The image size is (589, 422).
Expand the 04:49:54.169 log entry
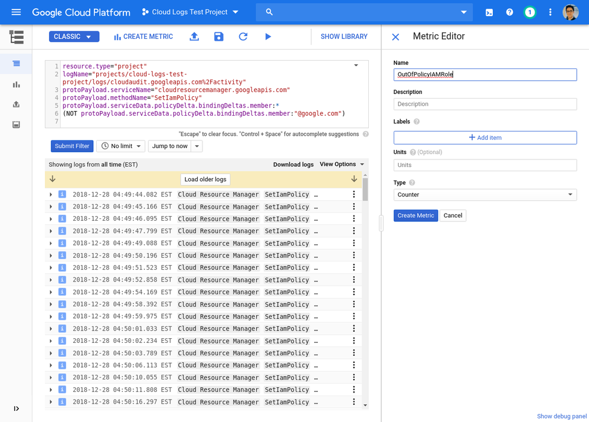click(51, 292)
